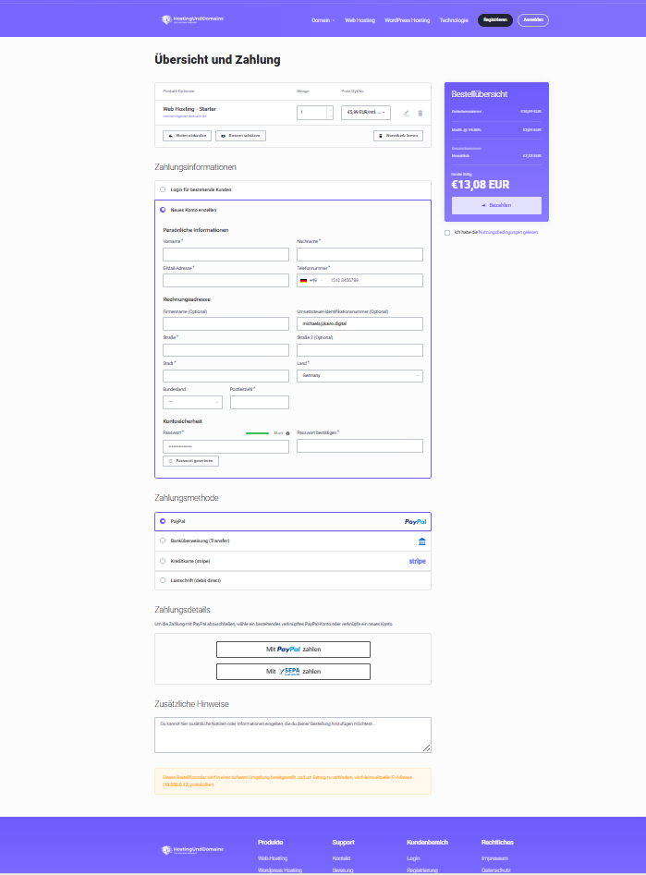Delete the Web Hosting Starter item via trash icon

point(421,114)
